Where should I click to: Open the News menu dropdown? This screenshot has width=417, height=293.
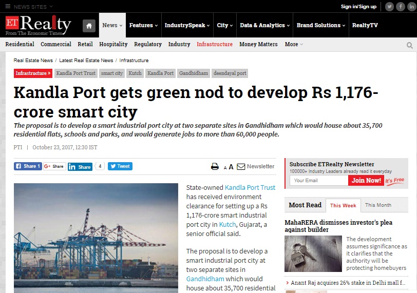[112, 25]
